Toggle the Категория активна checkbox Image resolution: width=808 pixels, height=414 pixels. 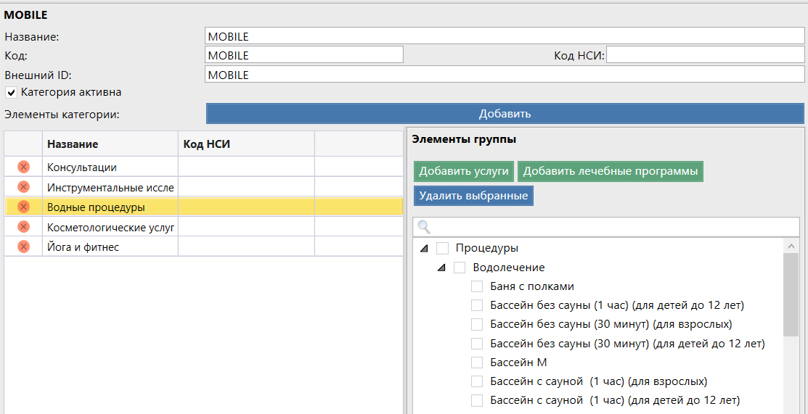(x=12, y=93)
